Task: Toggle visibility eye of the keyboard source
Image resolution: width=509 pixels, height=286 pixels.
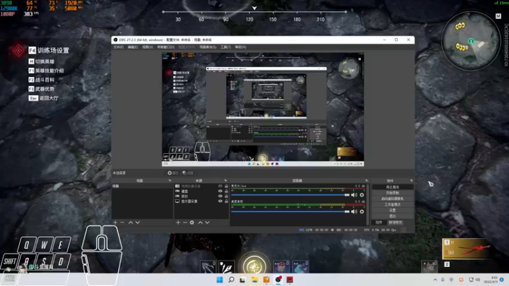Action: tap(220, 191)
